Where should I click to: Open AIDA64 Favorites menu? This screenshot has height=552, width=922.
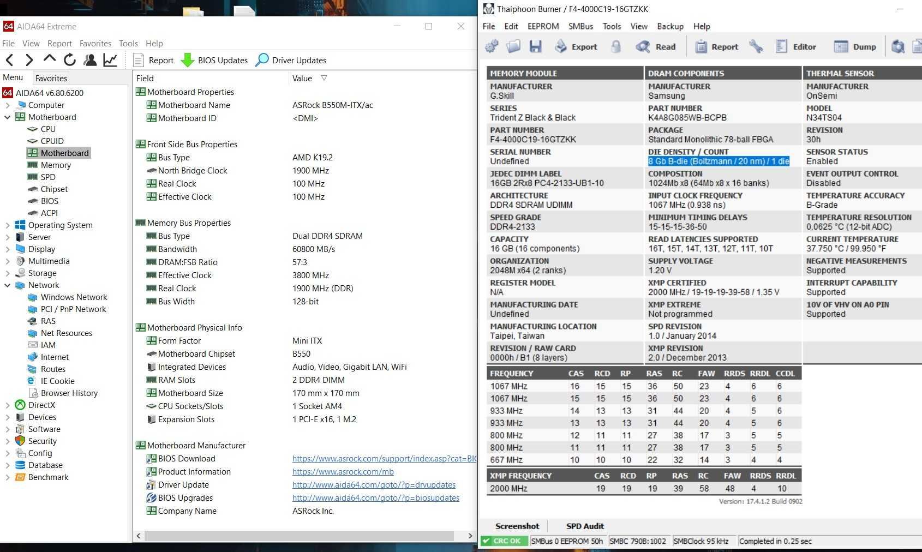[x=95, y=43]
